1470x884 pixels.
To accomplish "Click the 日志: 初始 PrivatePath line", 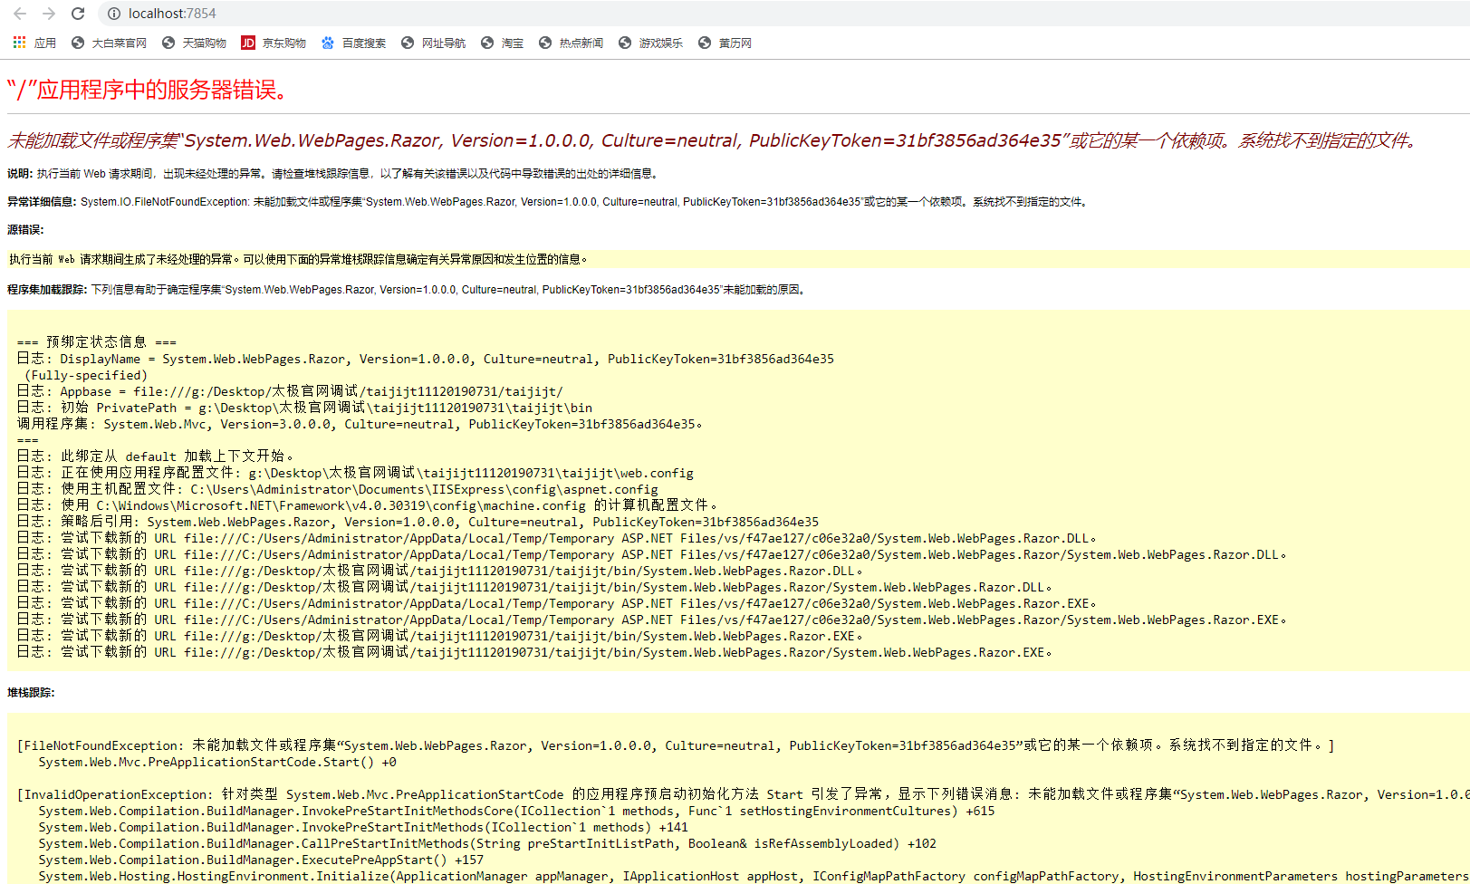I will pos(304,408).
